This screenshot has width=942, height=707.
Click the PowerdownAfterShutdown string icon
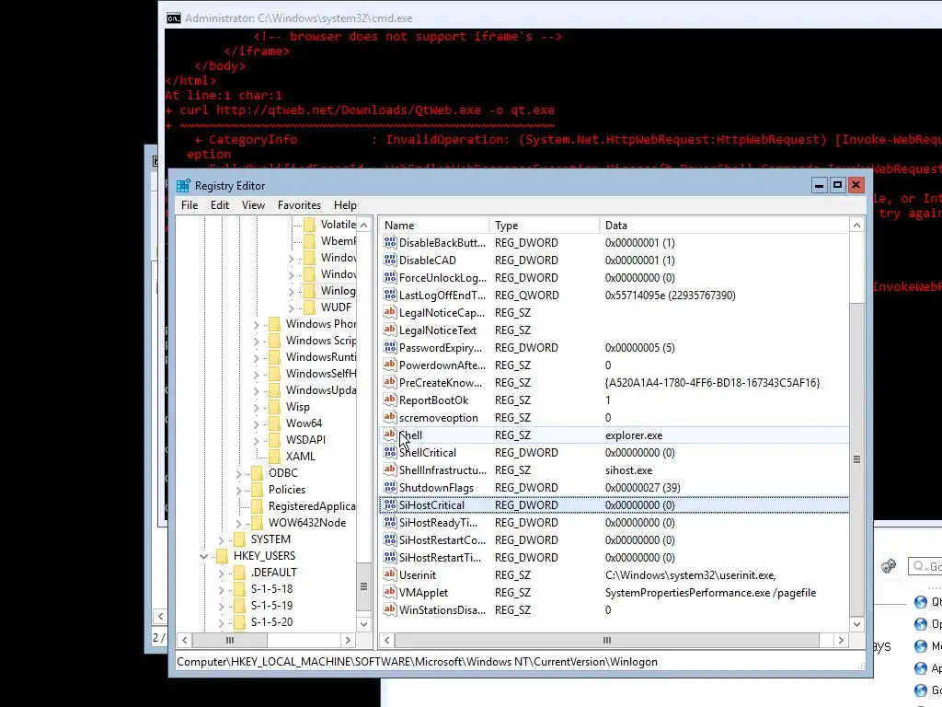coord(390,365)
